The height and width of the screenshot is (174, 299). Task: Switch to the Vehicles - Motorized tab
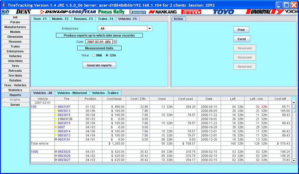72,93
